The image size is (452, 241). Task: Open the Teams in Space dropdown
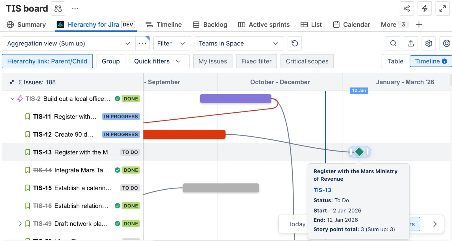[239, 43]
